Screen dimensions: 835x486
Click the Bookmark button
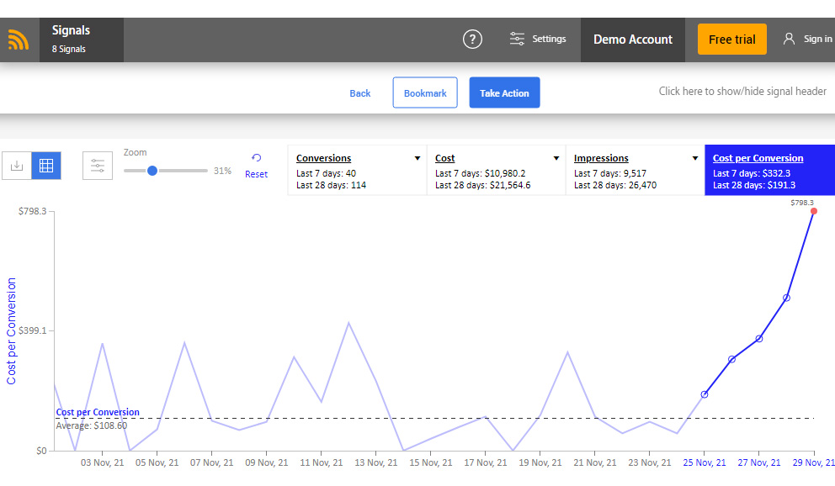point(425,92)
